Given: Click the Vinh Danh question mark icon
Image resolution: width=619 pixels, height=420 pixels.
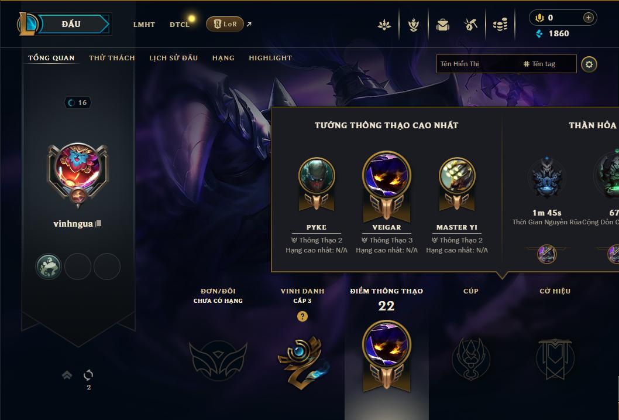Looking at the screenshot, I should click(x=302, y=316).
